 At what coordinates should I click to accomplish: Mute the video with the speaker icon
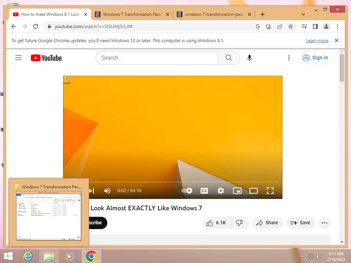click(x=107, y=190)
